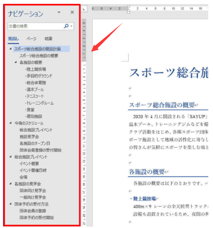Screen dimensions: 213x228
Task: Select 各施設の概要 in the navigation tree
Action: tap(31, 62)
